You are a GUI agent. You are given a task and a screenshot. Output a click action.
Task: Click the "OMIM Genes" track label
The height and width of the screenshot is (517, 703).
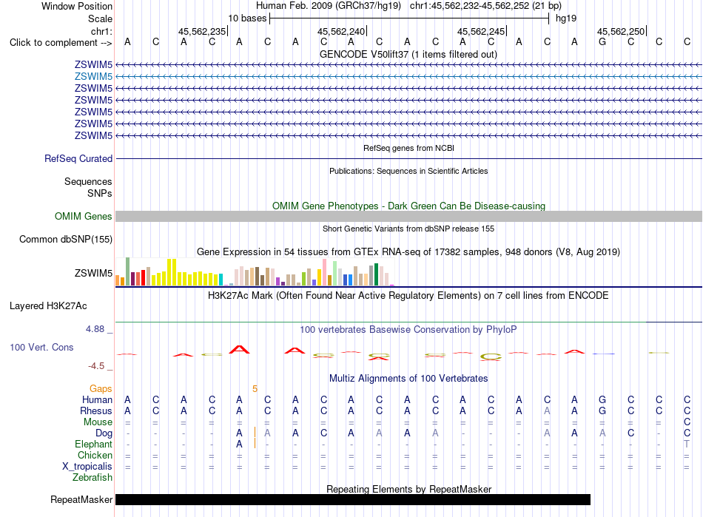(x=84, y=217)
